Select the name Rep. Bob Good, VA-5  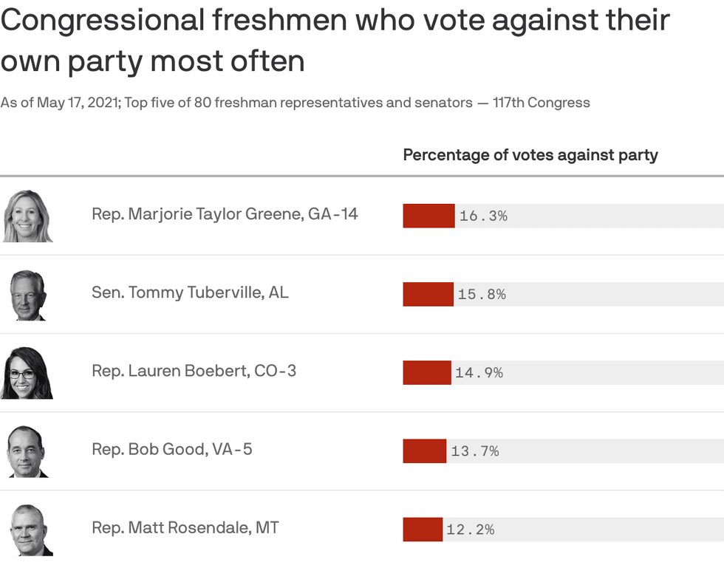pyautogui.click(x=171, y=449)
